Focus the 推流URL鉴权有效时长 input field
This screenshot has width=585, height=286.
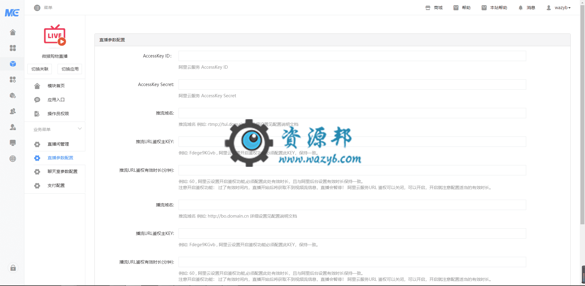click(352, 170)
